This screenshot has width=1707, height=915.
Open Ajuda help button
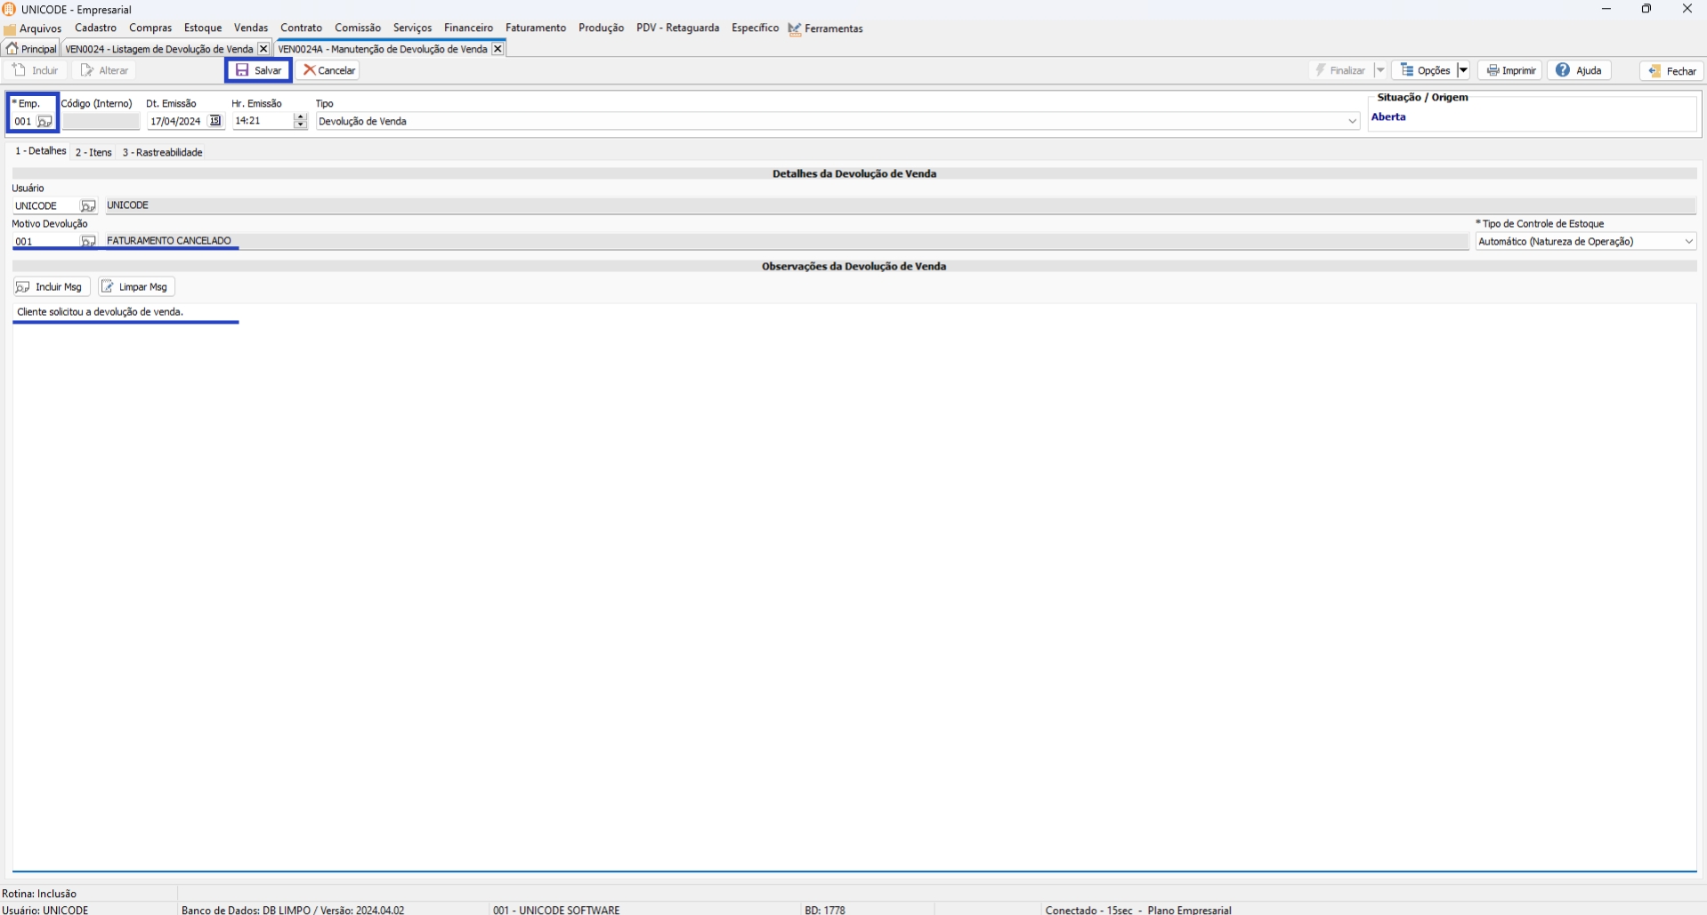click(1579, 70)
